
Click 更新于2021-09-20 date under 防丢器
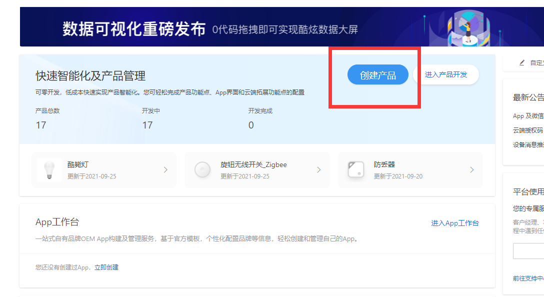point(398,176)
